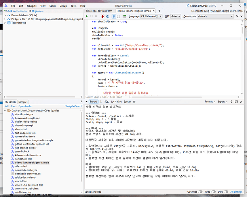Screen dimensions: 247x197
Task: Select the IL+Native results tab
Action: click(116, 101)
